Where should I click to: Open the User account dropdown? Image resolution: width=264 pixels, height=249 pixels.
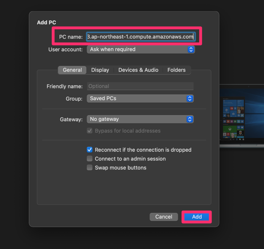click(x=141, y=49)
